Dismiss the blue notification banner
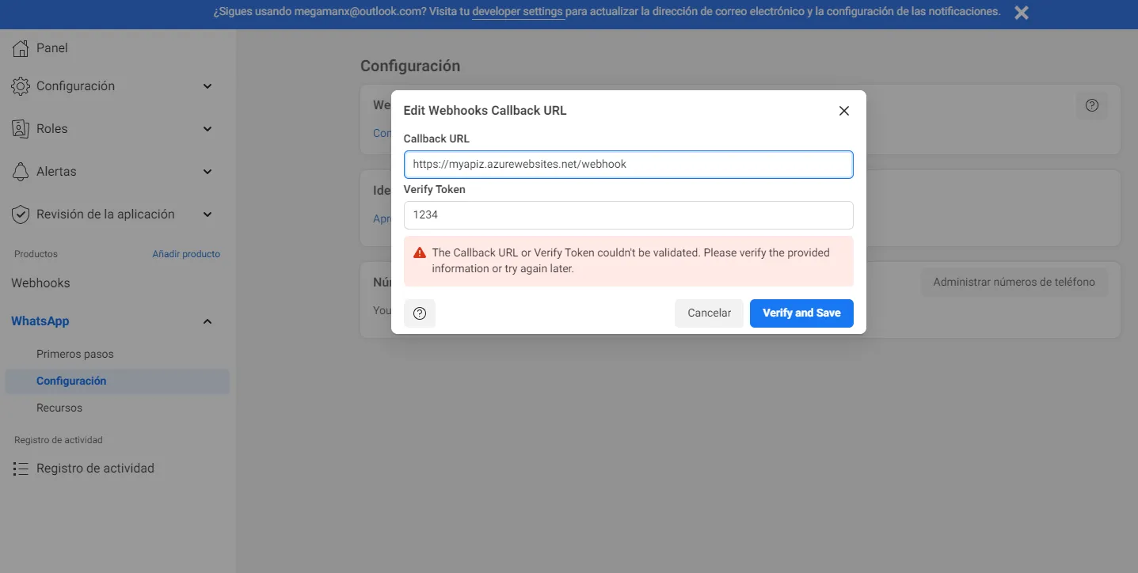1138x573 pixels. [1022, 13]
